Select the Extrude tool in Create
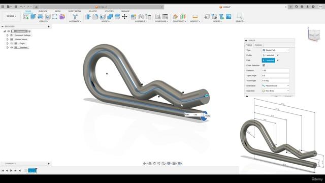The image size is (325, 183). (33, 17)
